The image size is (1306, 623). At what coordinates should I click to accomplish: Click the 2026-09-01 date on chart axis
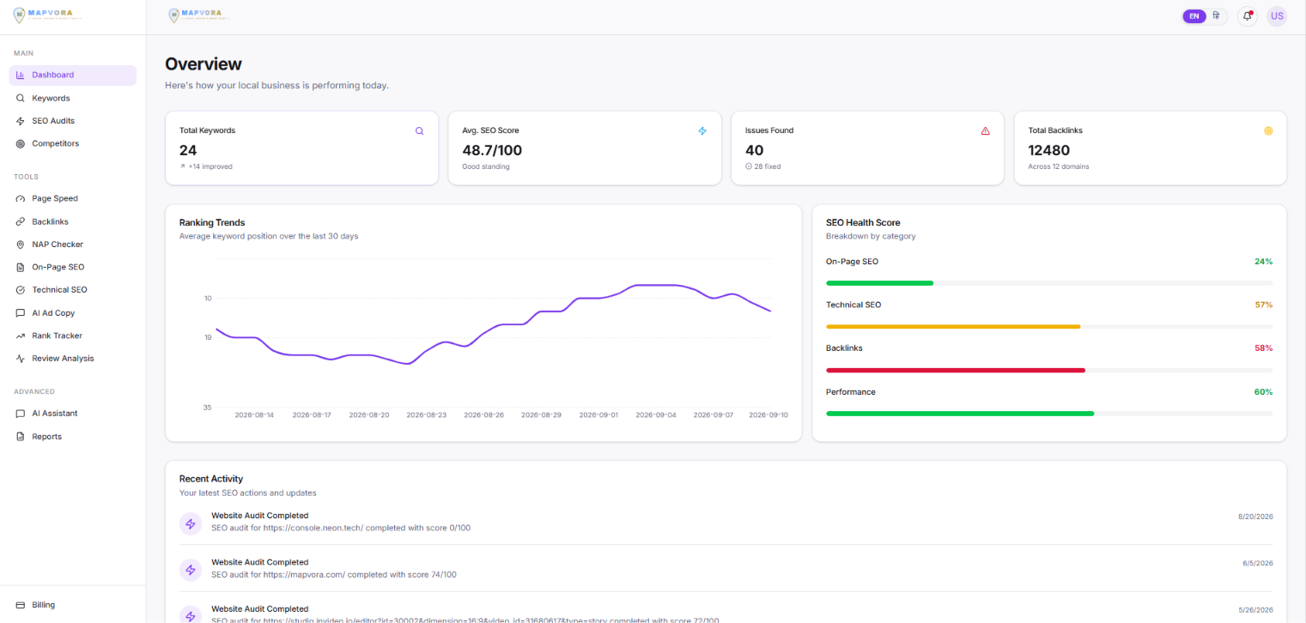point(598,414)
